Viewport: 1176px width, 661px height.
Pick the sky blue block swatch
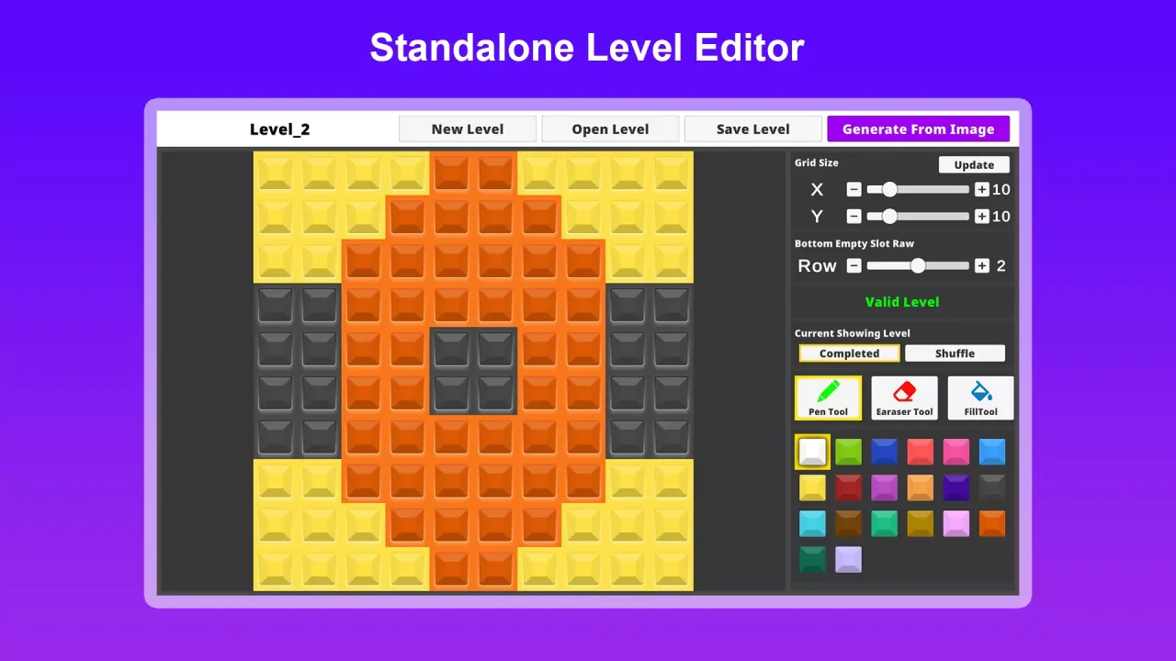[x=991, y=452]
